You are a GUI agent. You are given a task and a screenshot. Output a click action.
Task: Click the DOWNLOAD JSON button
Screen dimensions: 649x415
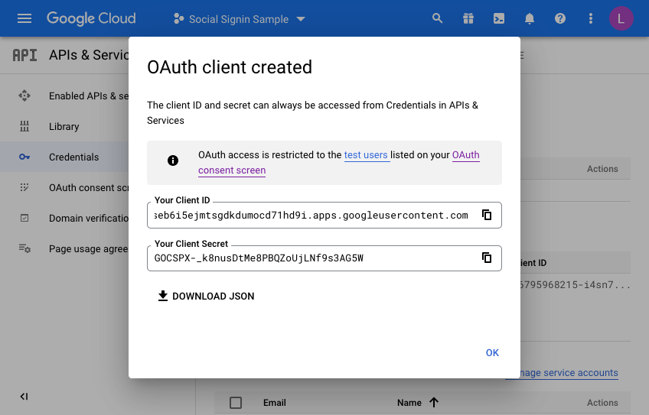pos(206,296)
